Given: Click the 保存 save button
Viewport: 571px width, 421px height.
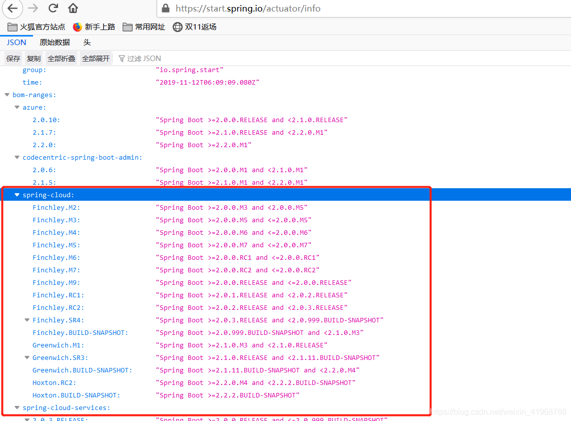Looking at the screenshot, I should 13,59.
